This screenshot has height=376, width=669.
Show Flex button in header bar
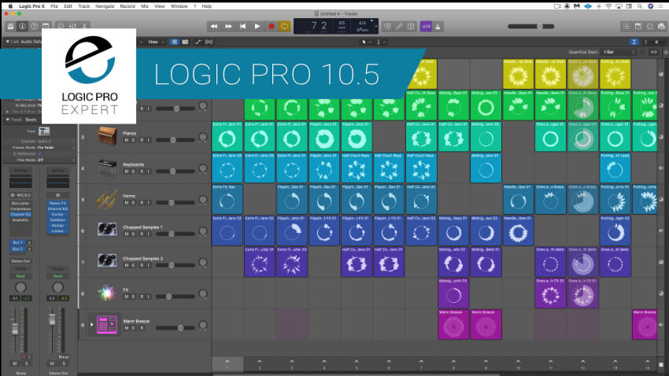pos(209,42)
